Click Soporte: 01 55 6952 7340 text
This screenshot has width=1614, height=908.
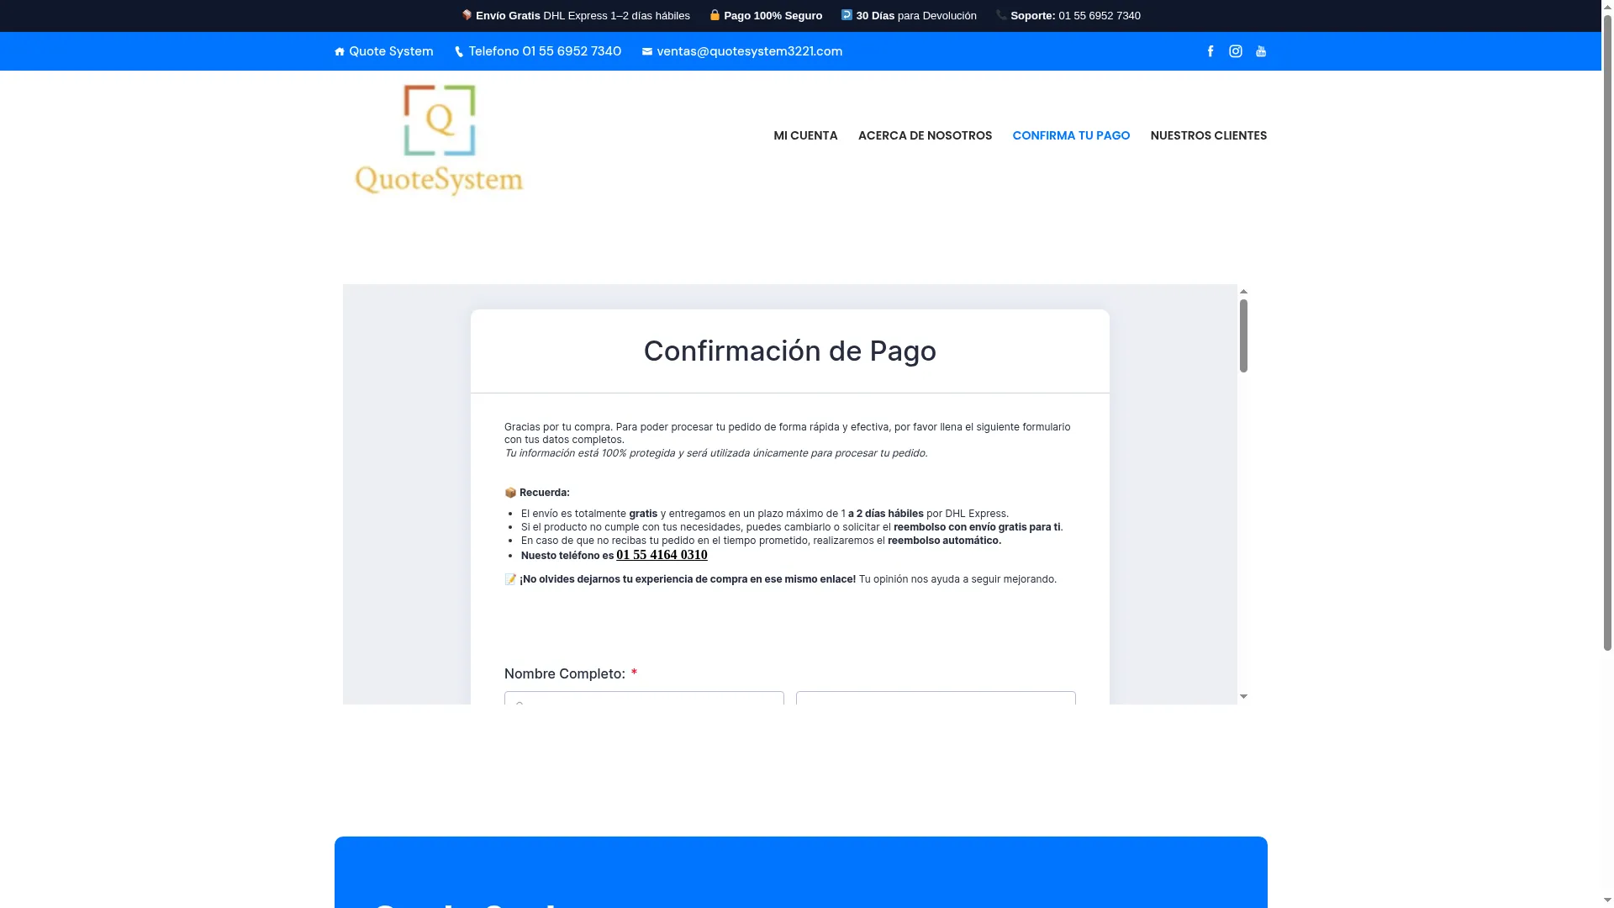coord(1075,16)
